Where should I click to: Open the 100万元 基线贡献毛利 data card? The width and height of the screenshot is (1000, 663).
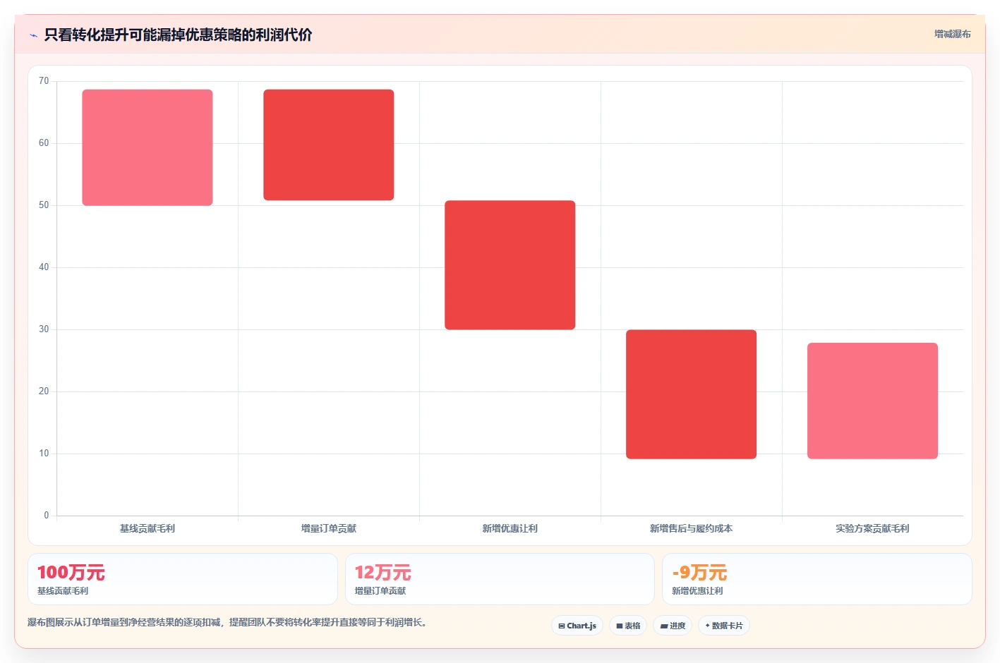tap(183, 579)
